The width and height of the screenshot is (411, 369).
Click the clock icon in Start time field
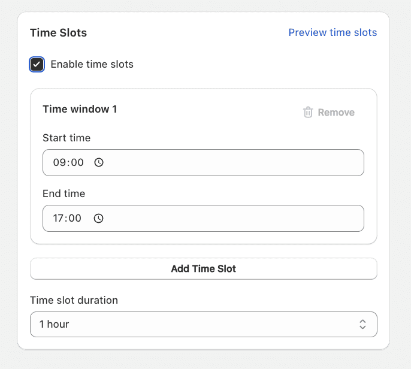(99, 162)
